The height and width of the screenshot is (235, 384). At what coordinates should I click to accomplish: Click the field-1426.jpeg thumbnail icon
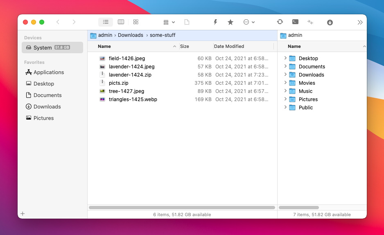click(x=102, y=59)
